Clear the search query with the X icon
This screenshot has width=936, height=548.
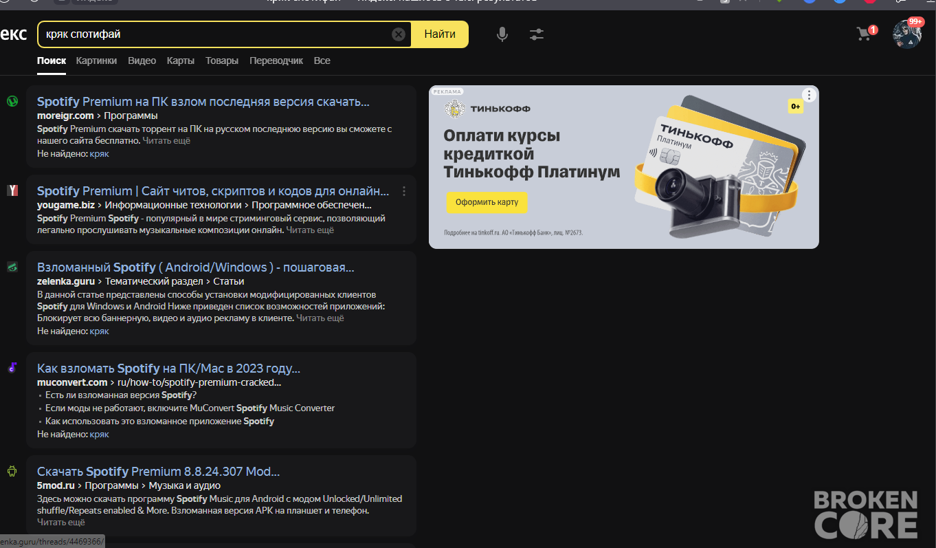[399, 34]
